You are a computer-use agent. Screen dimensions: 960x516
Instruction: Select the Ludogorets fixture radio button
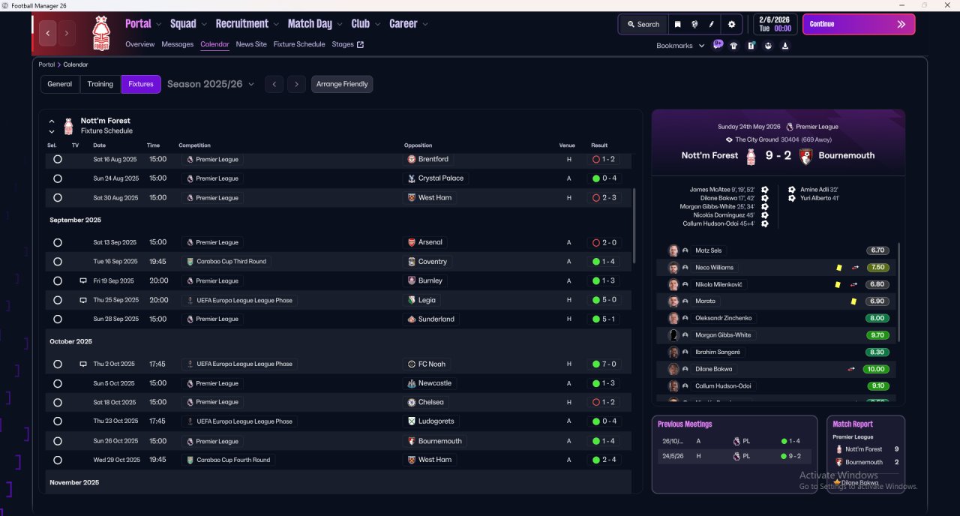tap(58, 421)
